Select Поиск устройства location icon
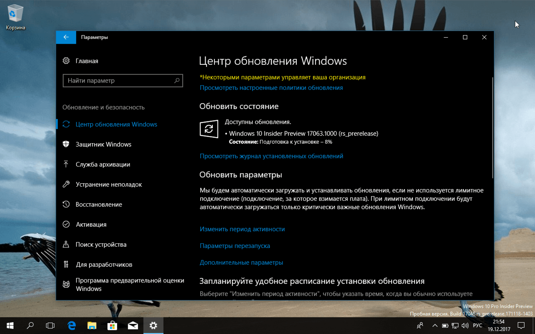The image size is (535, 334). [66, 244]
